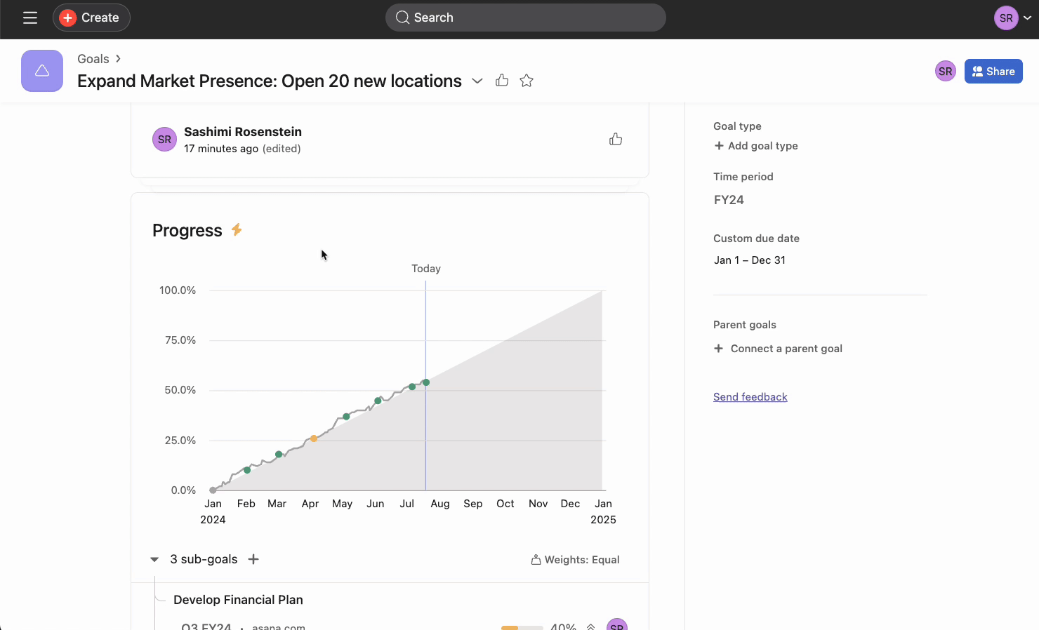Open the SR account menu in top bar
The image size is (1039, 630).
[1012, 18]
